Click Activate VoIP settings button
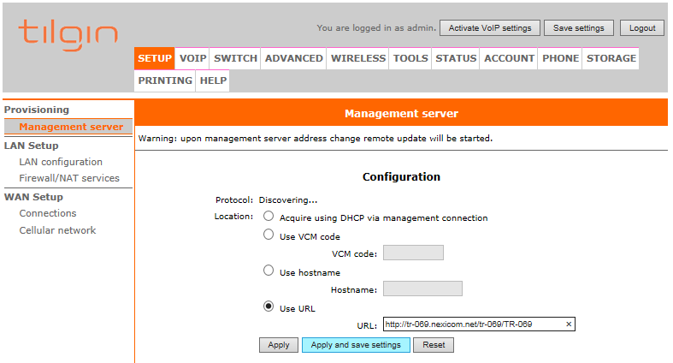Viewport: 673px width, 363px height. (490, 28)
